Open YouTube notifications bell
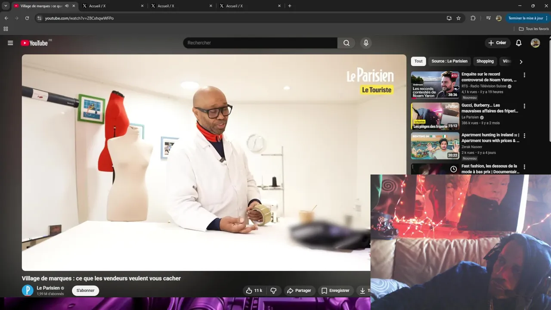This screenshot has height=310, width=551. pos(519,43)
